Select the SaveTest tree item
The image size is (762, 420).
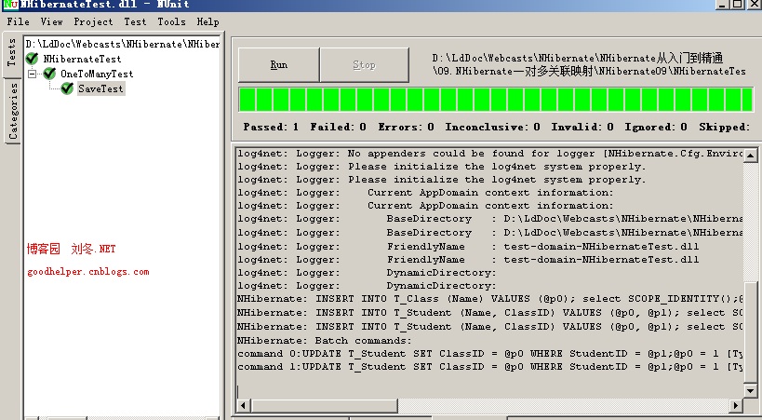100,88
